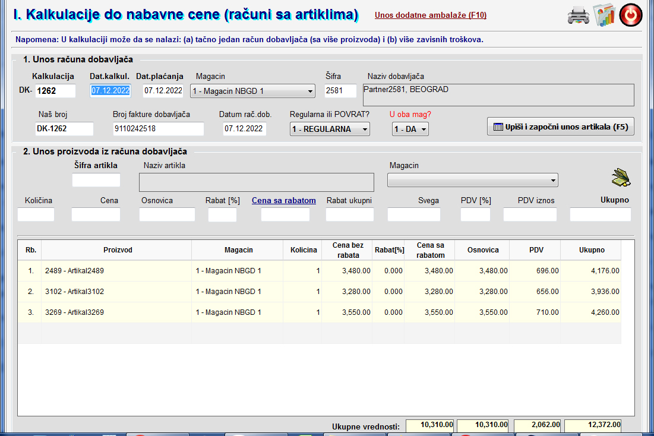Click the 'PDV iznos' input field
The image size is (654, 436).
530,214
